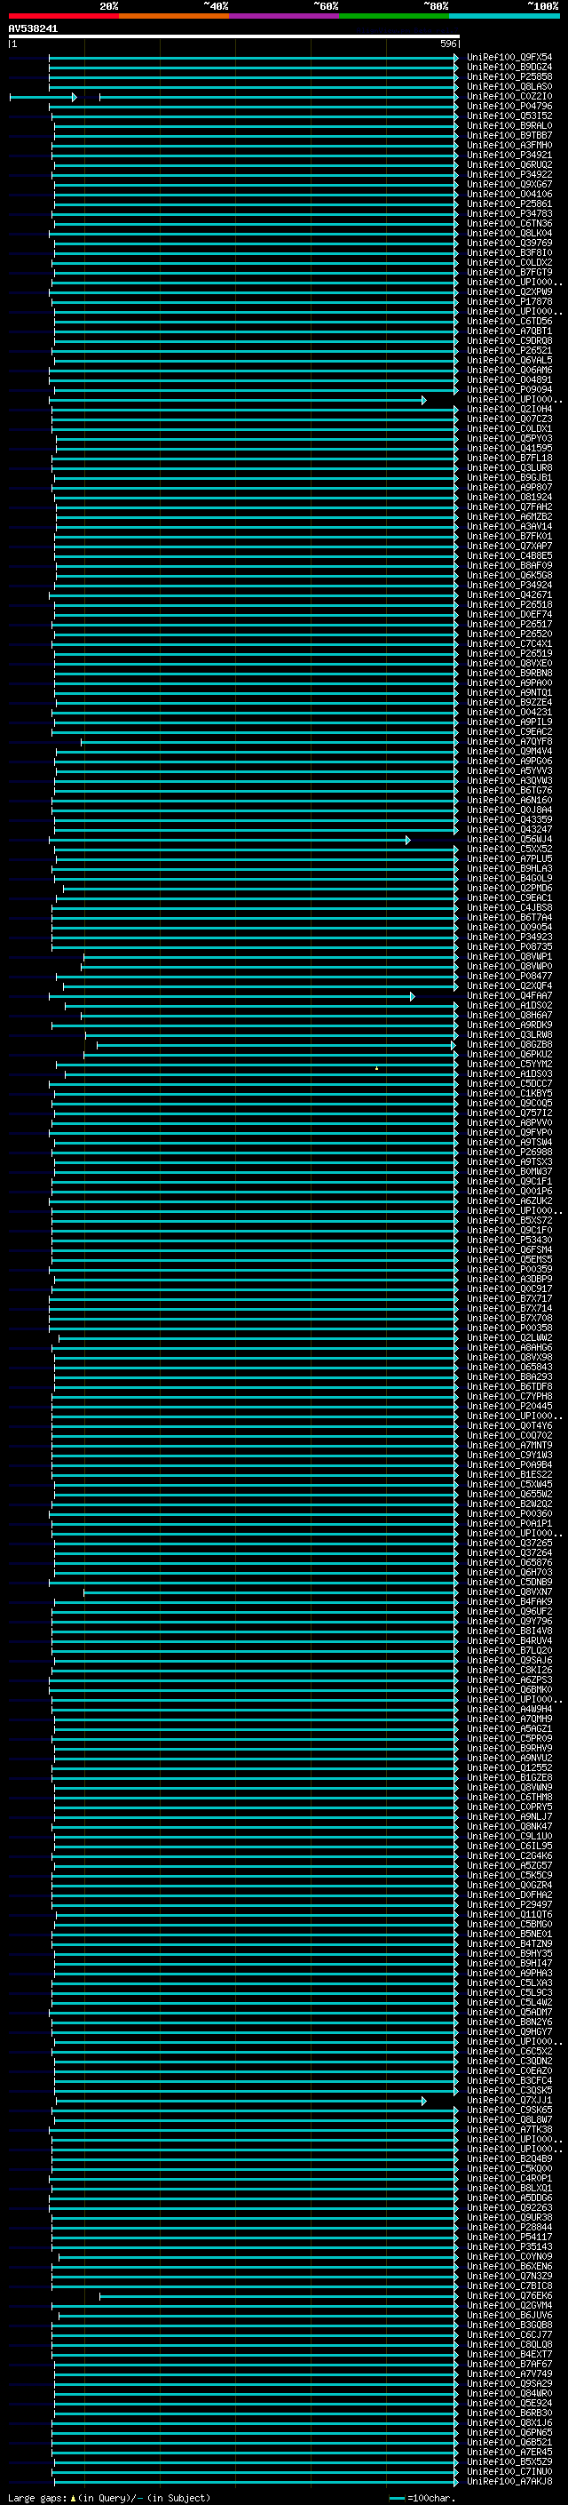Select hit label UniRef100_Q39769

(x=509, y=243)
